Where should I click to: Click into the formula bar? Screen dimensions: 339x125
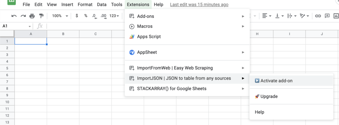(86, 26)
